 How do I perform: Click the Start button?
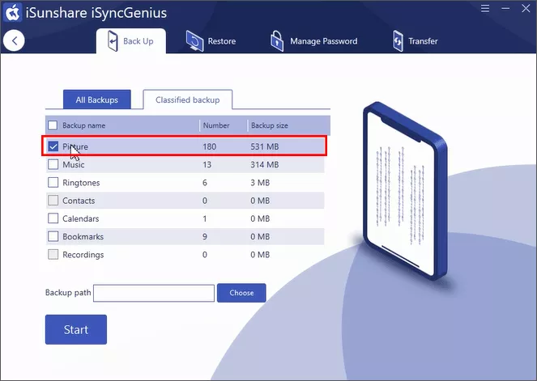point(76,329)
